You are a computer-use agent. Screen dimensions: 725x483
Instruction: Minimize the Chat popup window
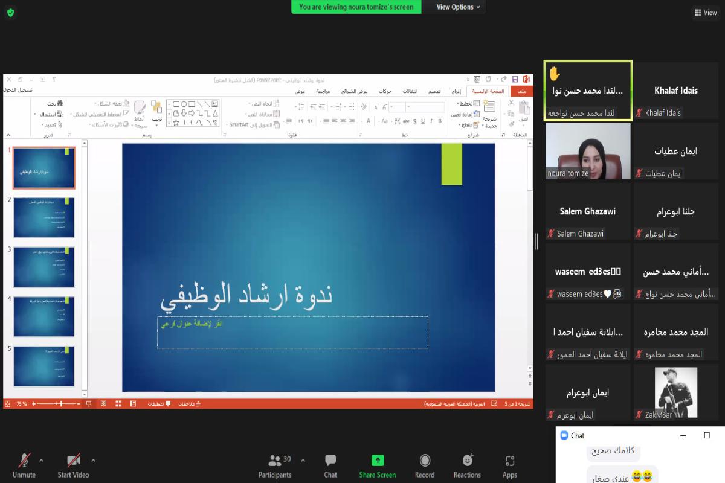pyautogui.click(x=683, y=435)
